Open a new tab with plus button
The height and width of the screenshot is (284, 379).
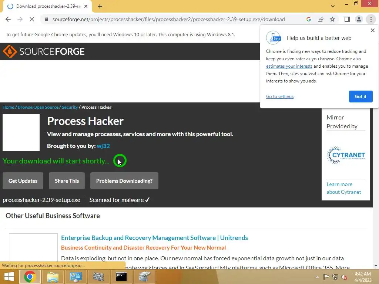click(100, 7)
